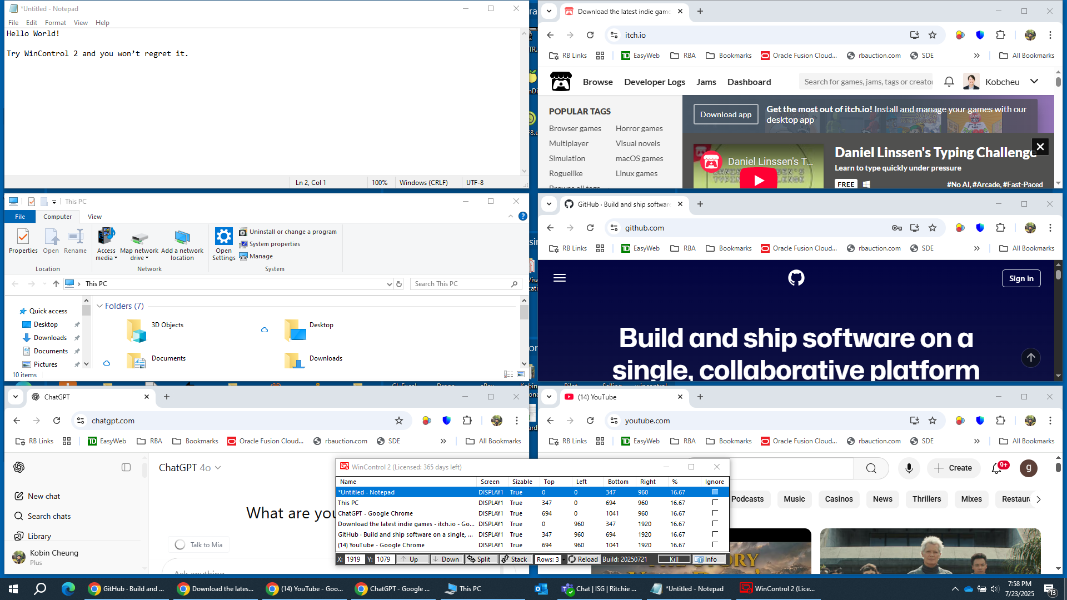Screen dimensions: 1067x600
Task: Toggle details view in This PC status bar
Action: click(x=508, y=374)
